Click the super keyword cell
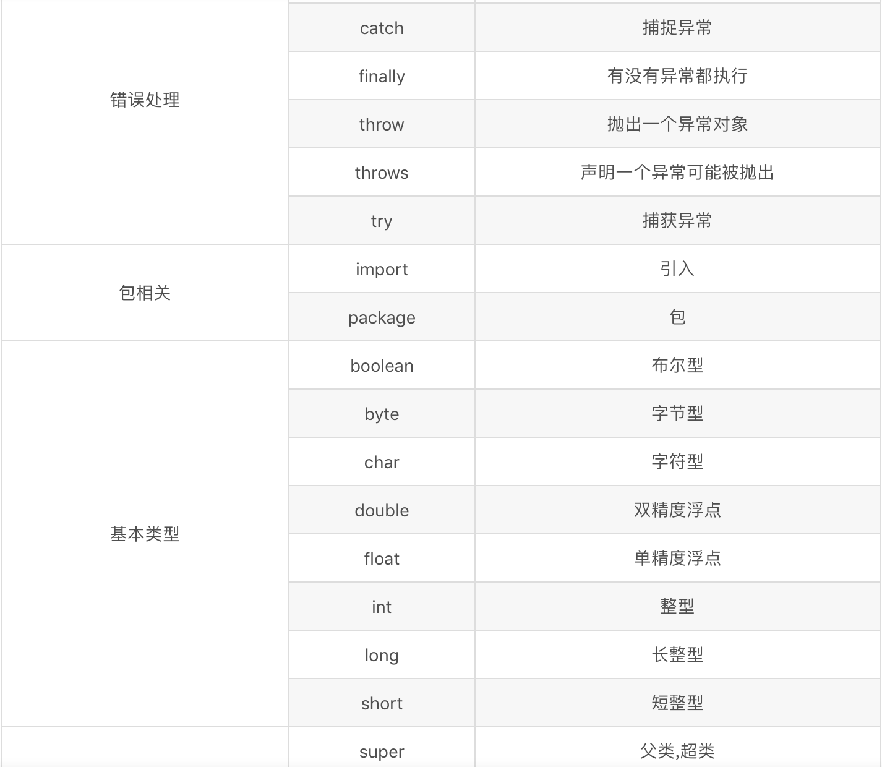Screen dimensions: 882x767 click(x=382, y=751)
